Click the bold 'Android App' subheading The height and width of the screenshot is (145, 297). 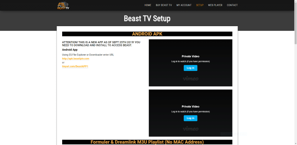point(70,50)
